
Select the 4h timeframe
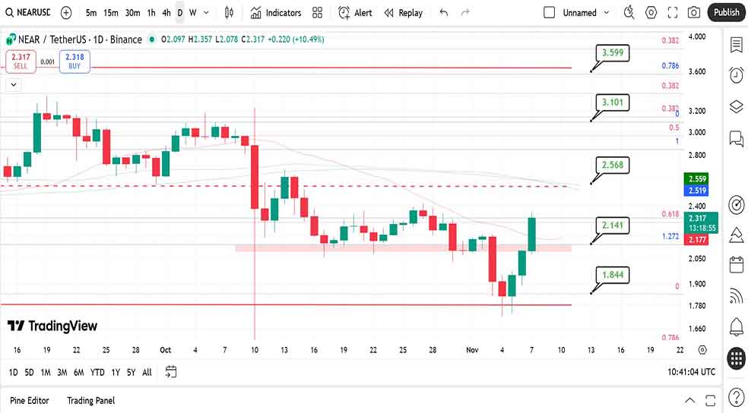click(166, 13)
